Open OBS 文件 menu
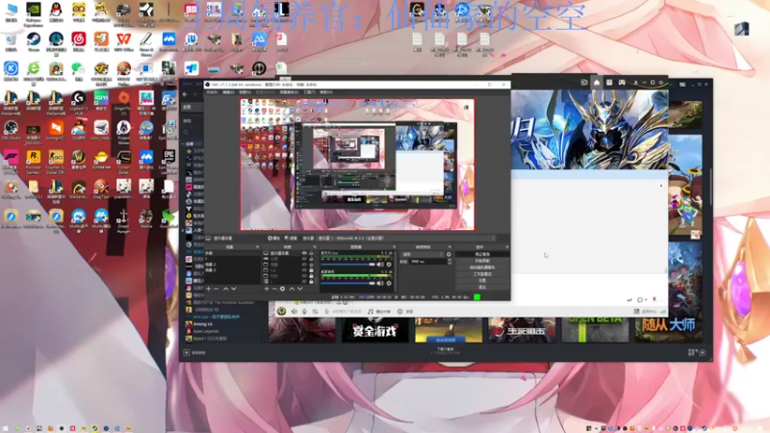Image resolution: width=770 pixels, height=433 pixels. tap(212, 92)
